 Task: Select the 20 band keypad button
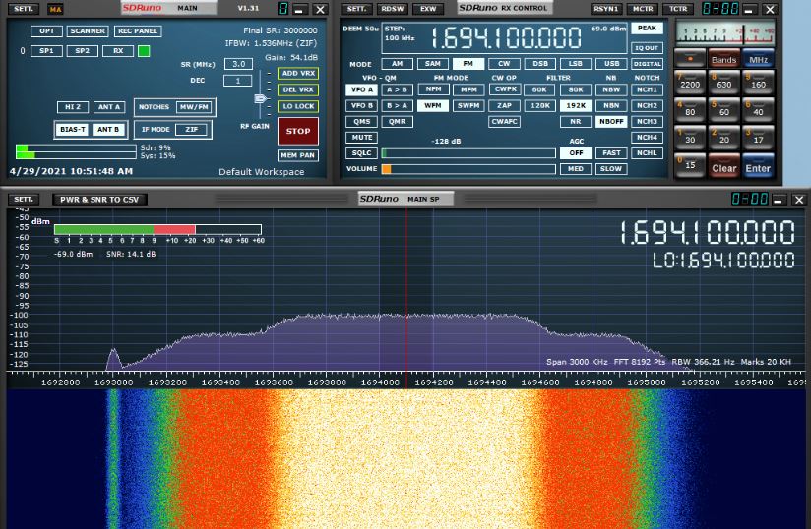pyautogui.click(x=724, y=138)
